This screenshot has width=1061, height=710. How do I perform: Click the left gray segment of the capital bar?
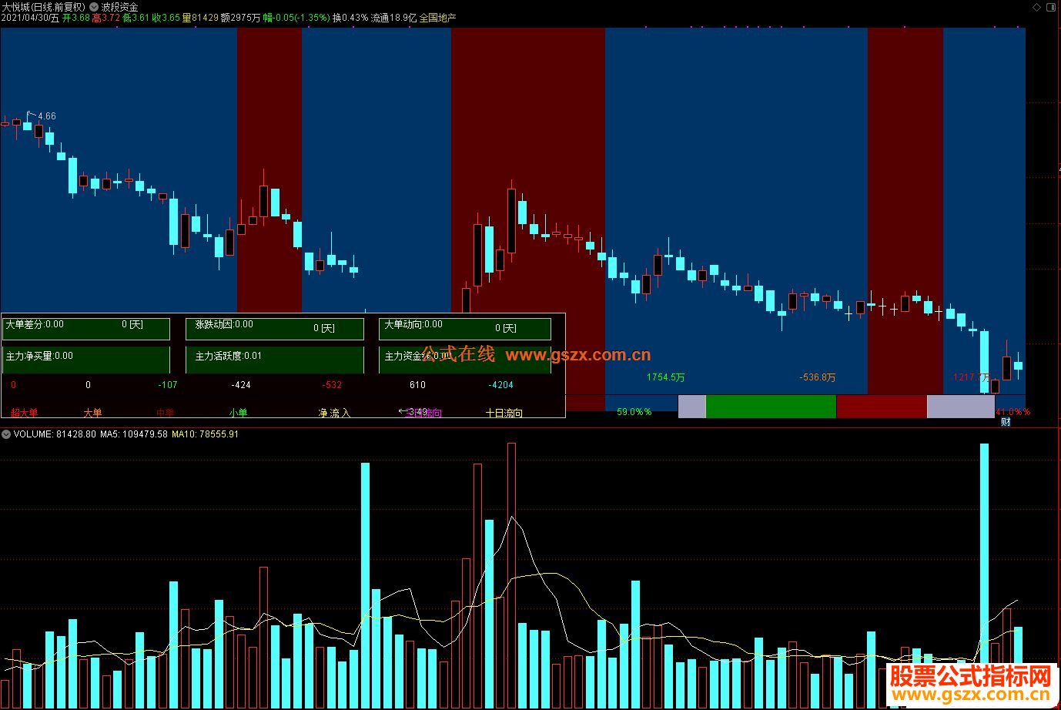click(691, 407)
